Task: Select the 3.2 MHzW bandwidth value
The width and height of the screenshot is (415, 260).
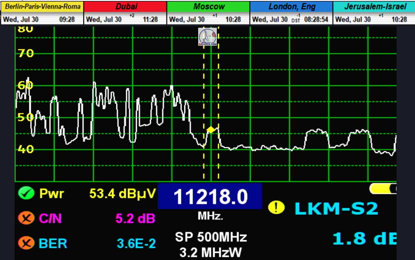Action: [x=211, y=252]
